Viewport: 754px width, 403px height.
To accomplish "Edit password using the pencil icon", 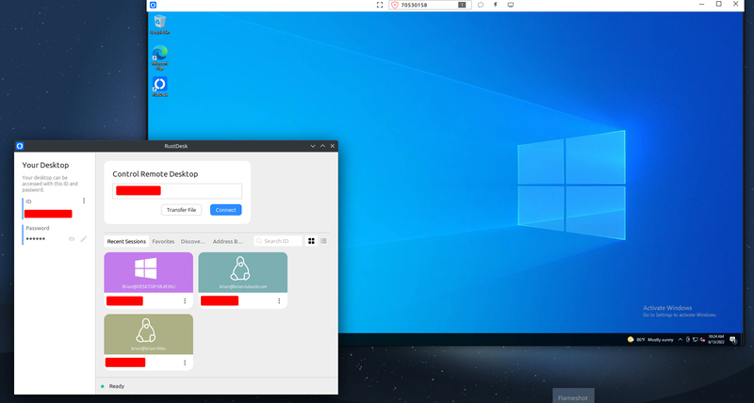I will point(84,239).
